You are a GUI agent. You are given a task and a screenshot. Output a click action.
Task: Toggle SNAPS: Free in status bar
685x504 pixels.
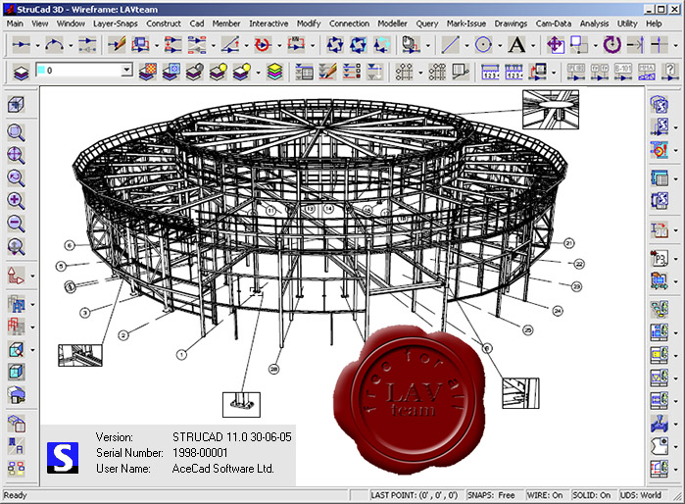(491, 495)
